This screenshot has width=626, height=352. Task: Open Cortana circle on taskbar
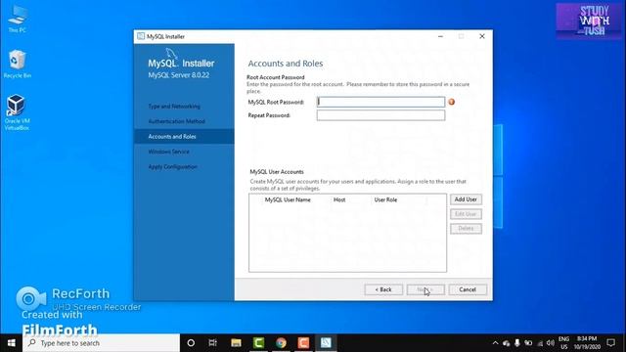pos(191,343)
